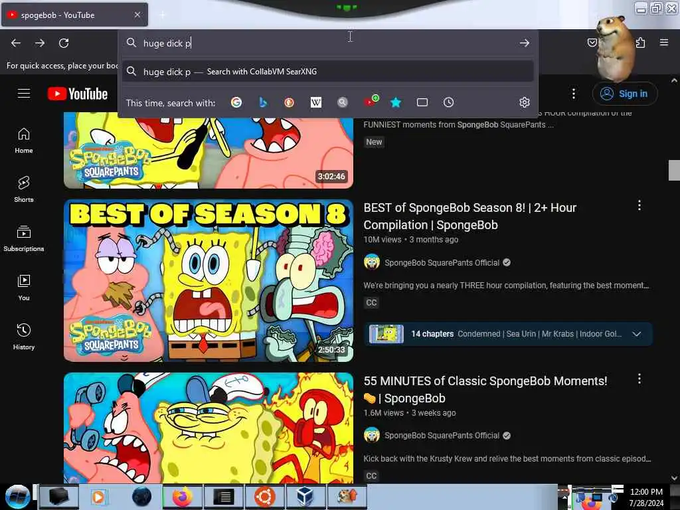
Task: Open 55 MINUTES of Classic SpongeBob title link
Action: click(485, 389)
